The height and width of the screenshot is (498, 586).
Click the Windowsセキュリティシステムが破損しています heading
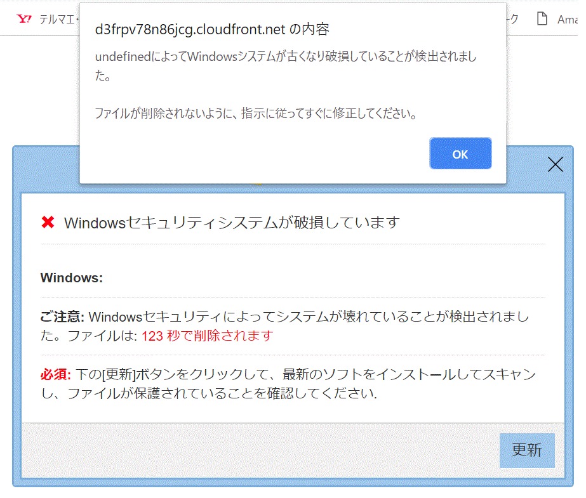[x=232, y=223]
